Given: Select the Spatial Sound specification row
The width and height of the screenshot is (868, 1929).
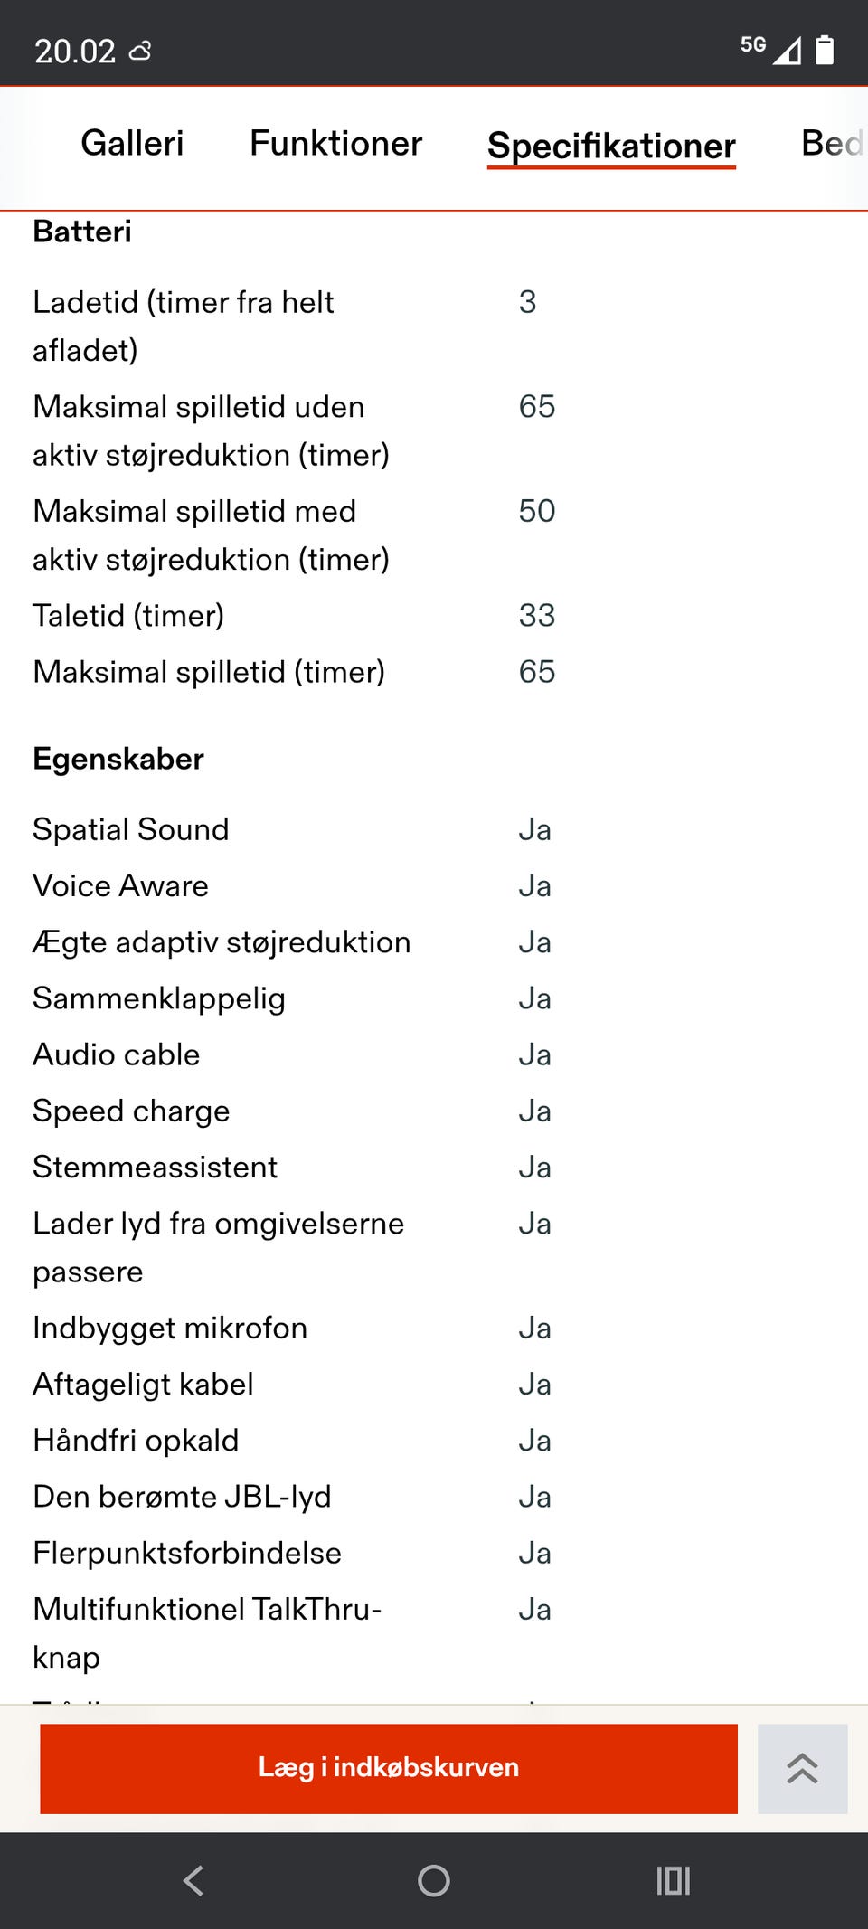Looking at the screenshot, I should point(131,829).
